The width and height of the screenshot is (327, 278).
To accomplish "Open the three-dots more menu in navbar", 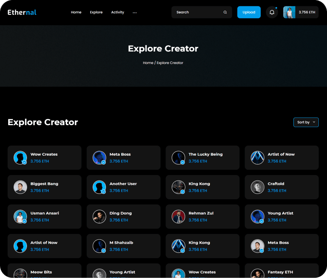I will coord(135,12).
